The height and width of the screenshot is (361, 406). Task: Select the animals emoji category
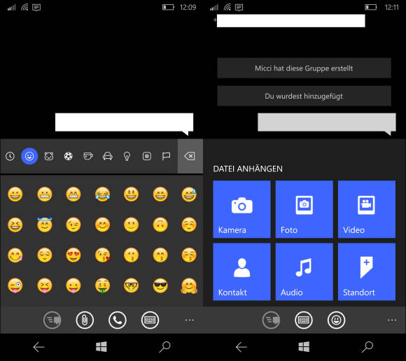click(x=49, y=156)
